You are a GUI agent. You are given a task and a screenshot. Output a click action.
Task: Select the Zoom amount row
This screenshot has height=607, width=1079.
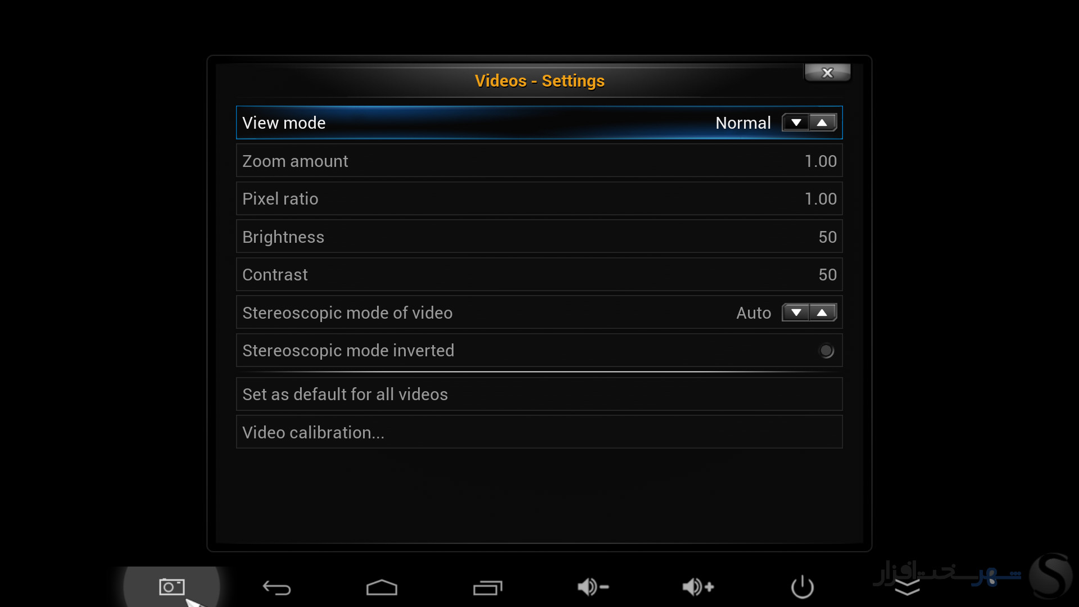coord(539,161)
